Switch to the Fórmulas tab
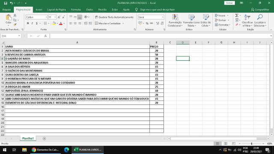Viewport: 274px width, 154px height. 76,9
